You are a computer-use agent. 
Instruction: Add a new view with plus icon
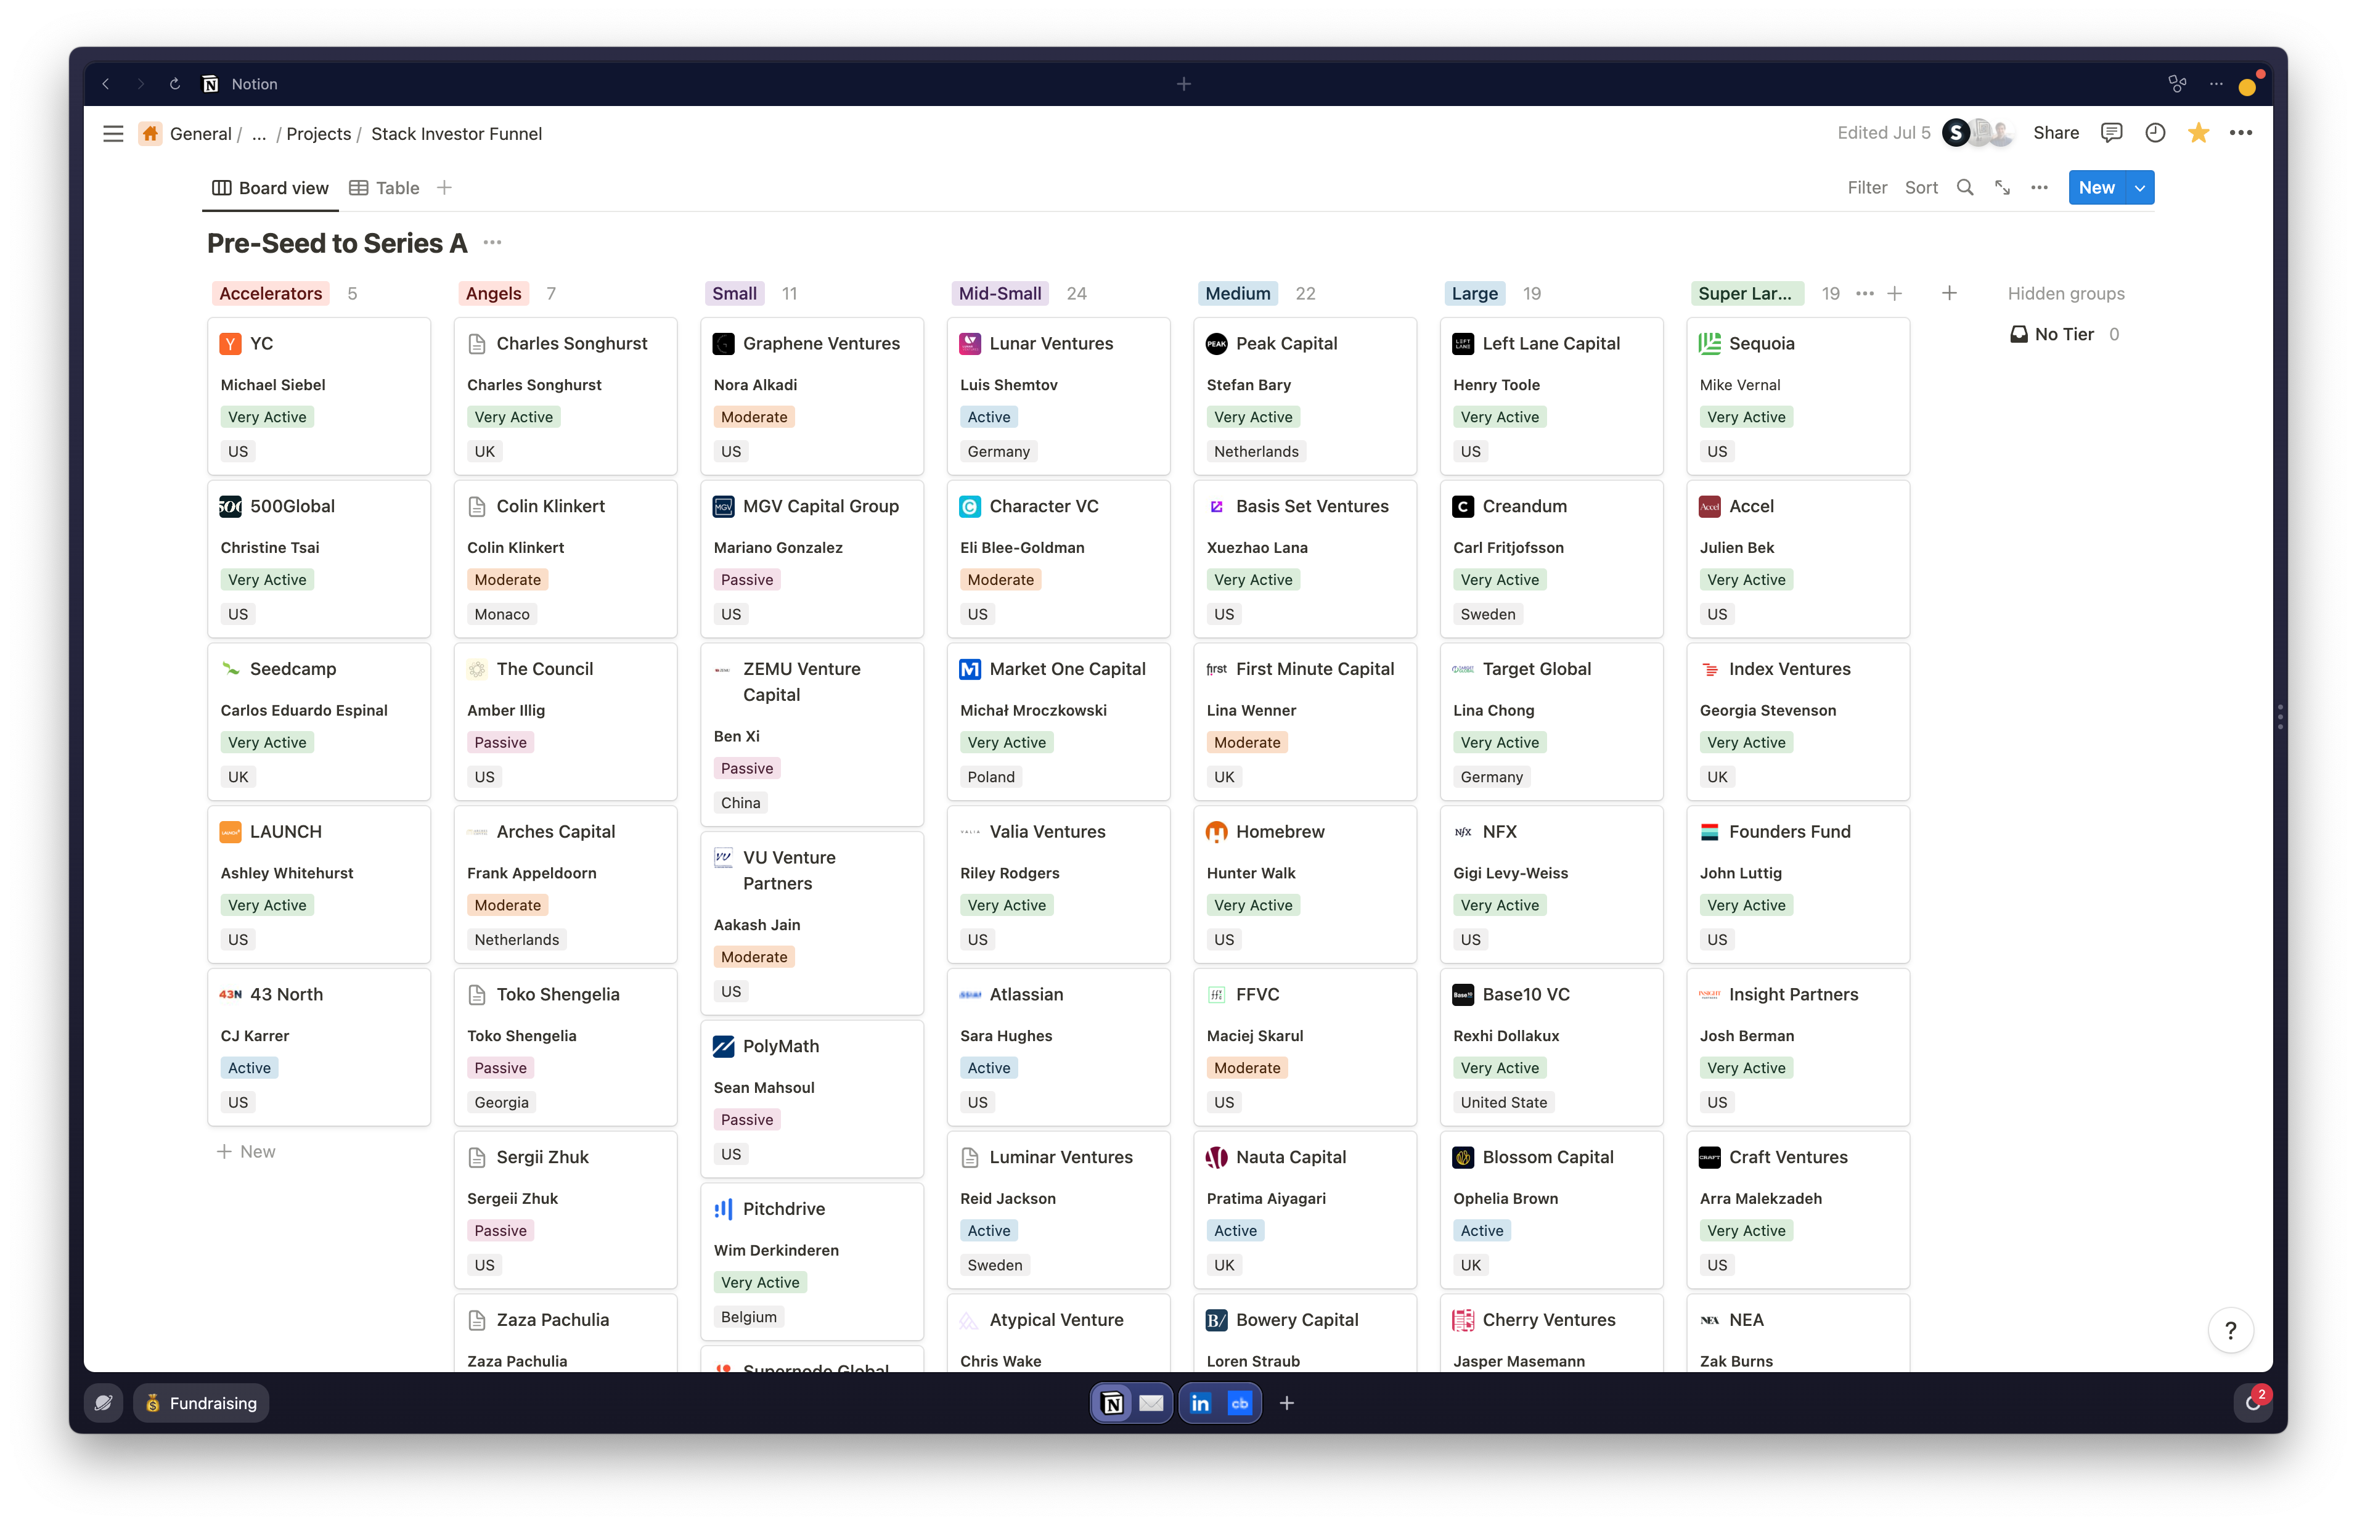(x=444, y=187)
